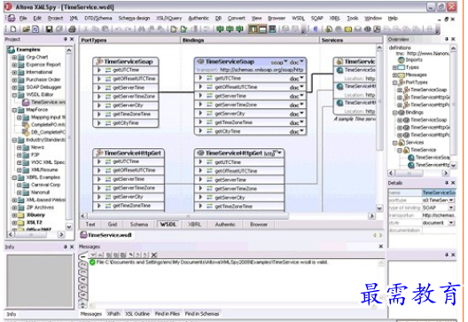Expand the PortTypes node in Overview
The image size is (468, 322).
[395, 82]
